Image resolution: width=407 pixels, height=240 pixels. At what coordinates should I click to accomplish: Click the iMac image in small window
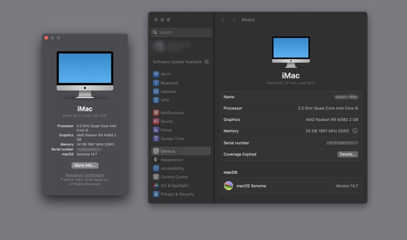(85, 74)
